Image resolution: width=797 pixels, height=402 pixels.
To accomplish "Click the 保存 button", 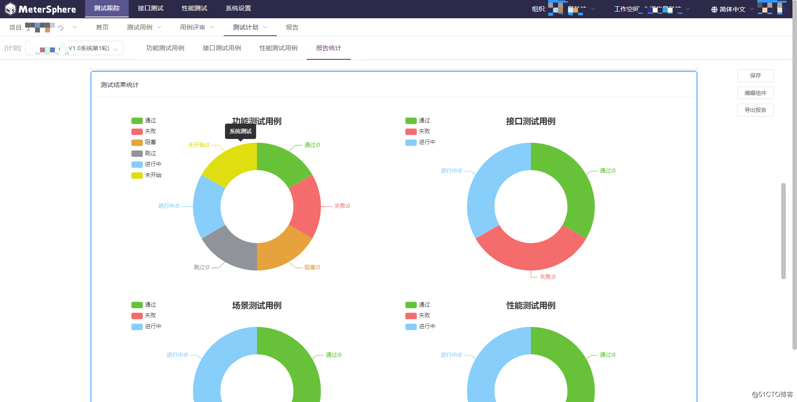I will [x=755, y=76].
